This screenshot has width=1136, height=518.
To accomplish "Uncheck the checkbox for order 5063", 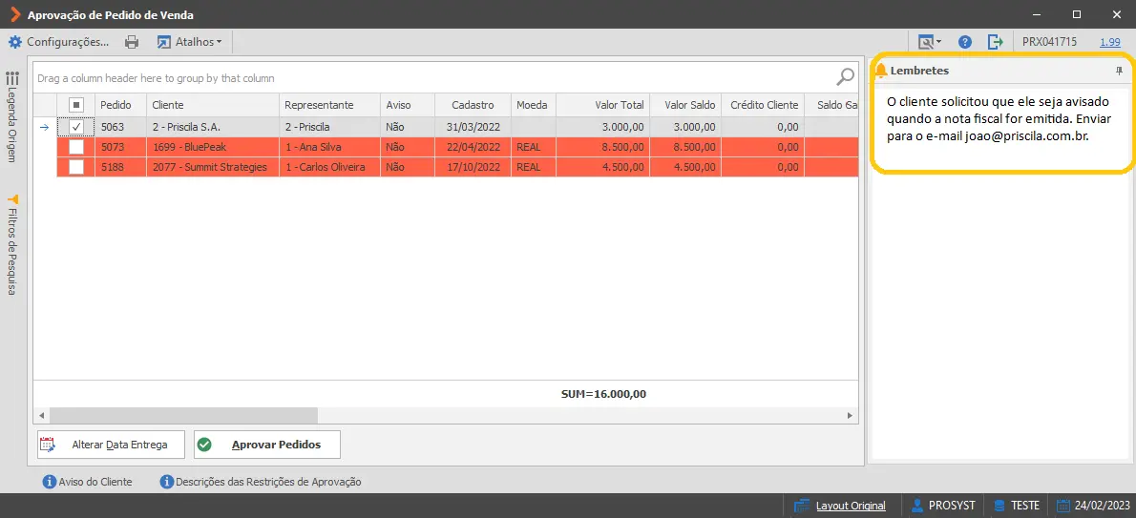I will pos(76,127).
